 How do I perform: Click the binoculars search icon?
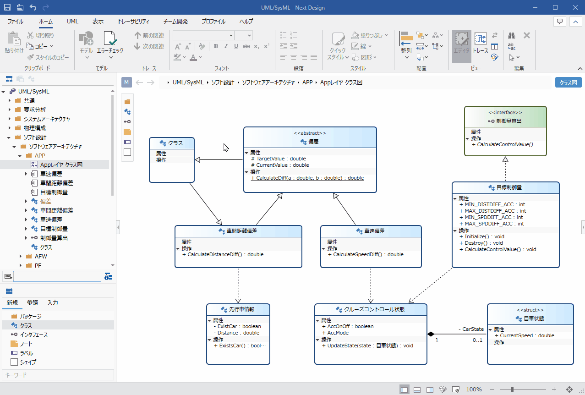(512, 35)
